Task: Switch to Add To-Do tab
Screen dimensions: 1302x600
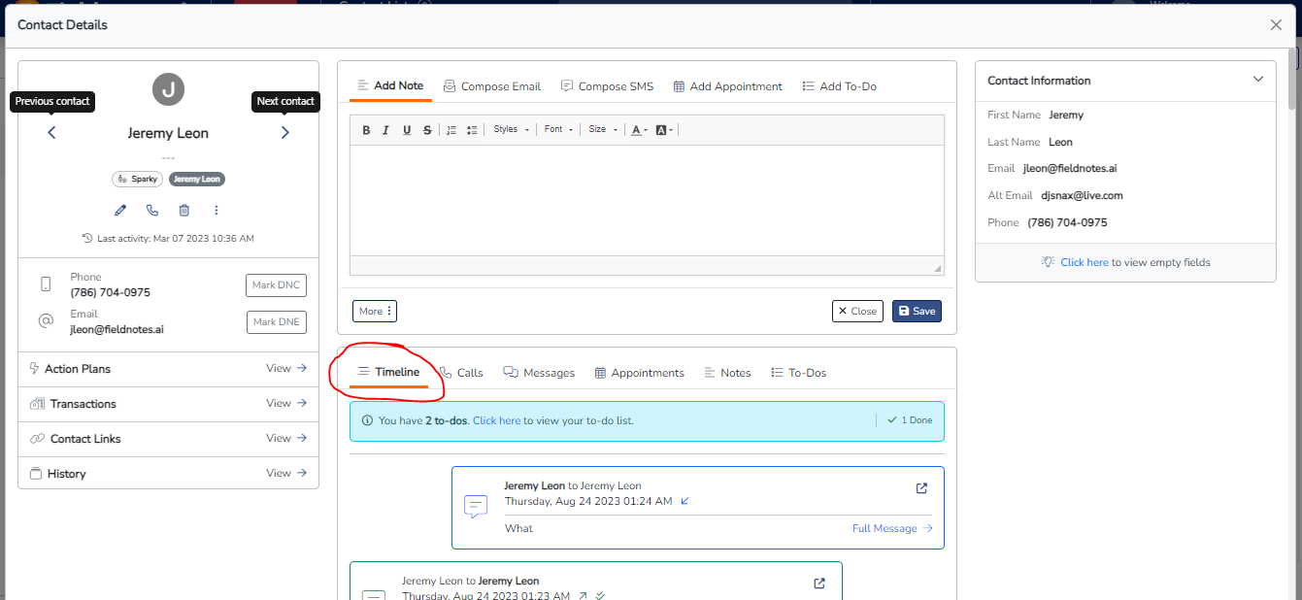Action: [x=839, y=86]
